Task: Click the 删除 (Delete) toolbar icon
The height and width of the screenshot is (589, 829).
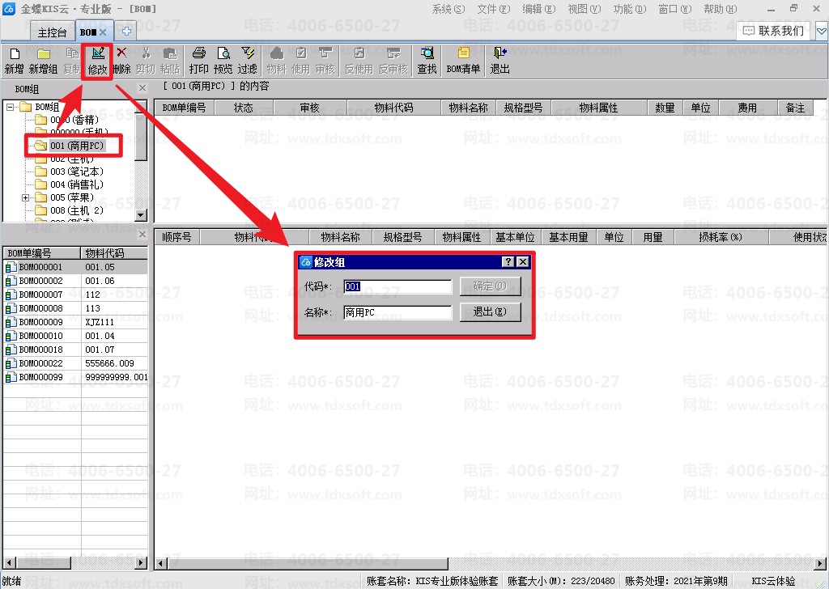Action: tap(121, 61)
